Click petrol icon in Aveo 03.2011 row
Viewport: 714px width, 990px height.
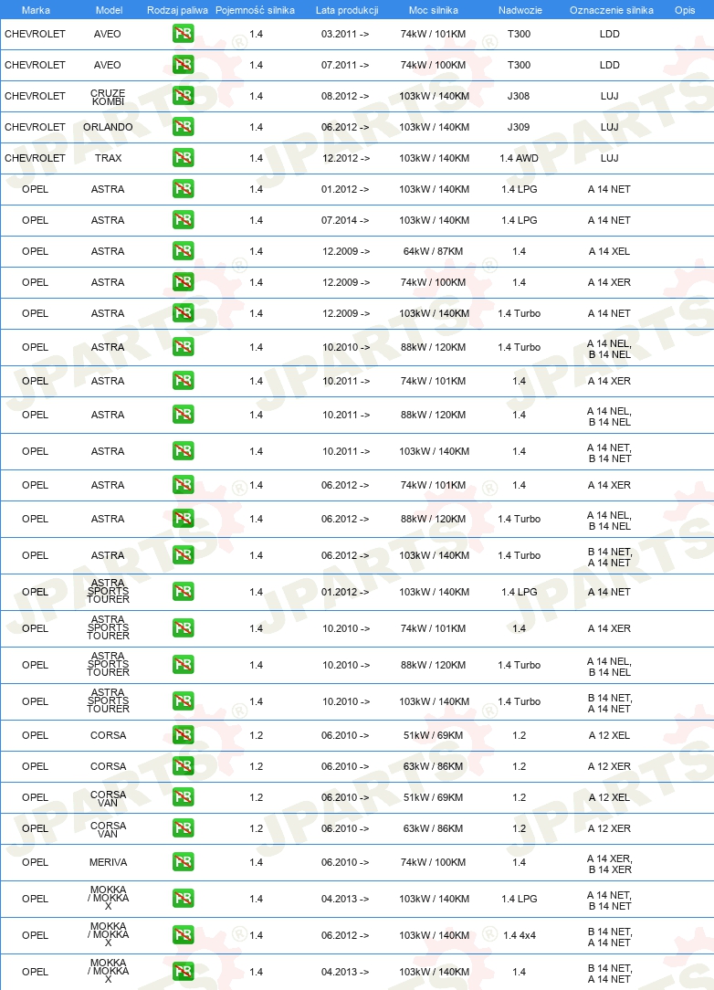[184, 34]
